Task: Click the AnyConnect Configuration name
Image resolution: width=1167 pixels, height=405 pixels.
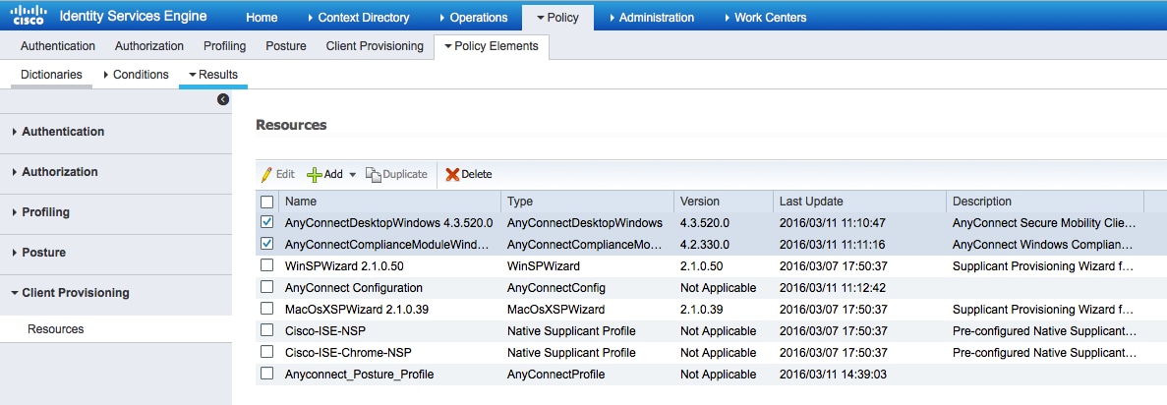Action: coord(354,287)
